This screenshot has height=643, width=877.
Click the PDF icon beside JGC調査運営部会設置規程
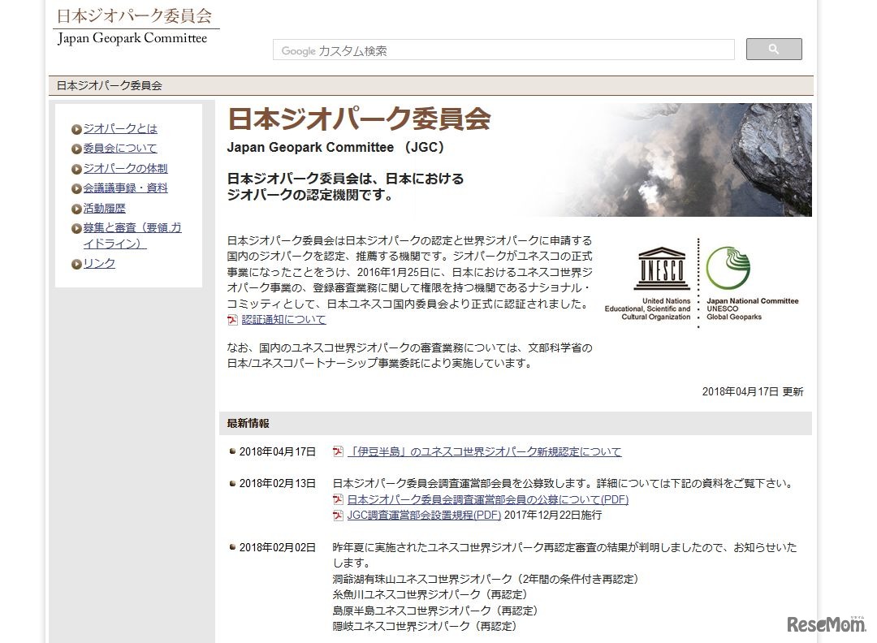[x=338, y=516]
